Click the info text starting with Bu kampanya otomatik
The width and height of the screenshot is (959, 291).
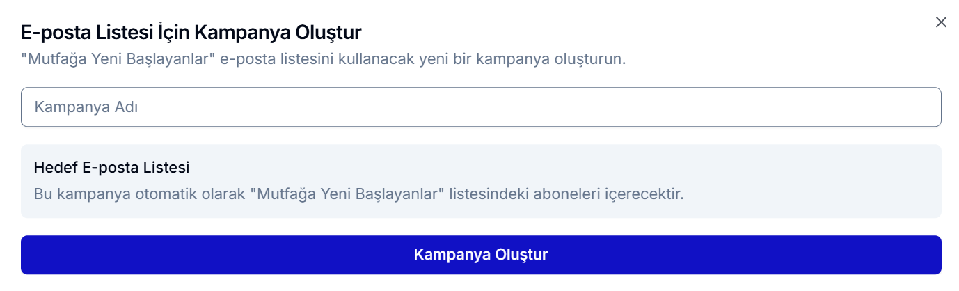pyautogui.click(x=358, y=194)
